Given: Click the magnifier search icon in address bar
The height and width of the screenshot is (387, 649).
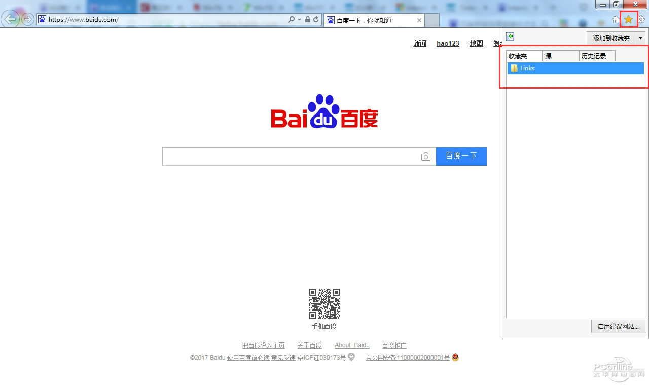Looking at the screenshot, I should pos(291,19).
